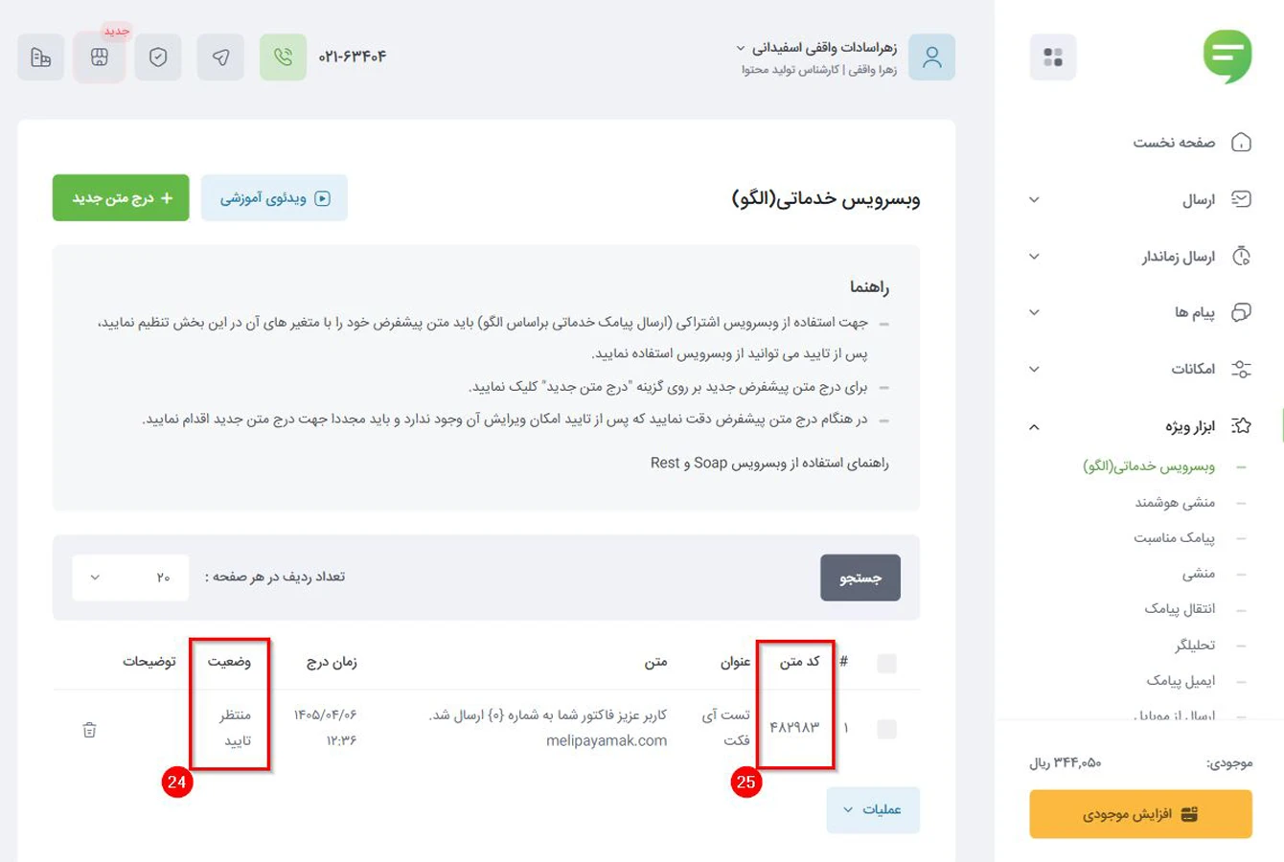The image size is (1284, 862).
Task: Click ویدئوی آموزشی tutorial button
Action: (x=274, y=198)
